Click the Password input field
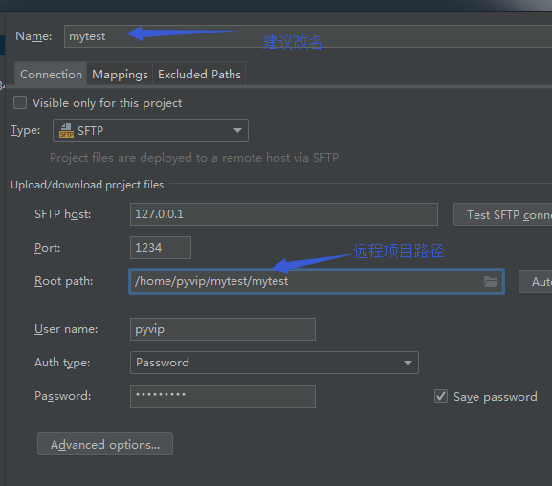Image resolution: width=552 pixels, height=486 pixels. (223, 396)
